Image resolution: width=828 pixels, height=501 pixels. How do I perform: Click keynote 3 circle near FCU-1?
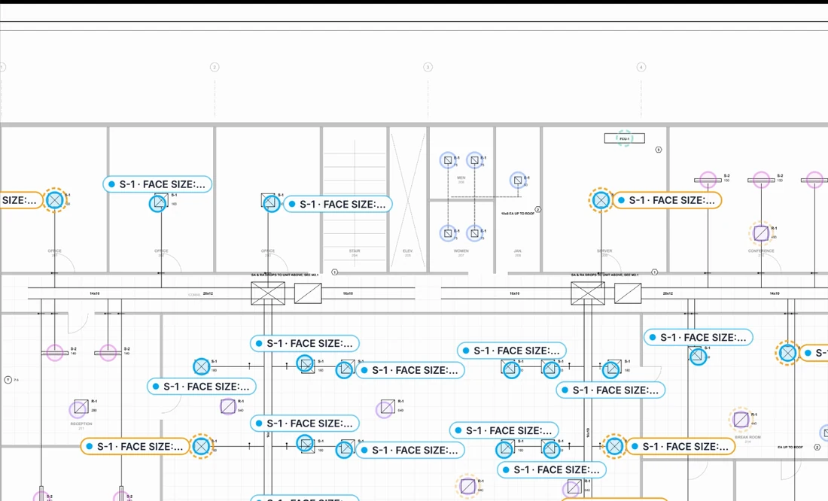tap(659, 150)
